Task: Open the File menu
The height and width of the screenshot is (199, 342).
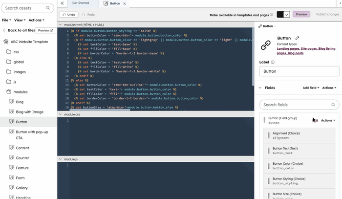Action: tap(6, 20)
